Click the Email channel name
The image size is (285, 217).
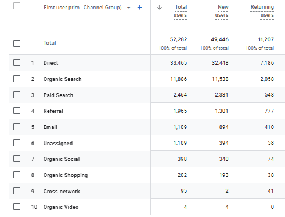click(x=50, y=127)
